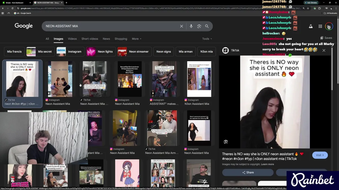Viewport: 339px width, 190px height.
Task: Click the search magnifier button
Action: click(x=207, y=26)
